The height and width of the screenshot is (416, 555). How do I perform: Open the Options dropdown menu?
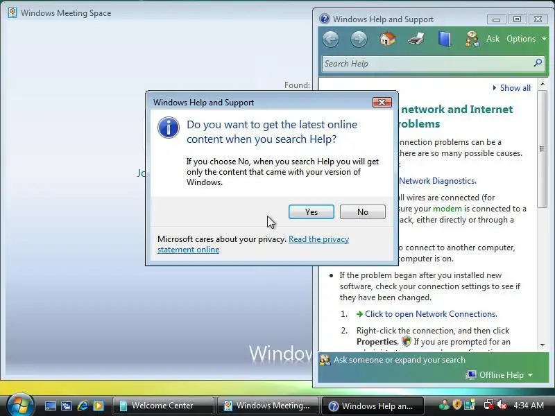click(x=527, y=39)
